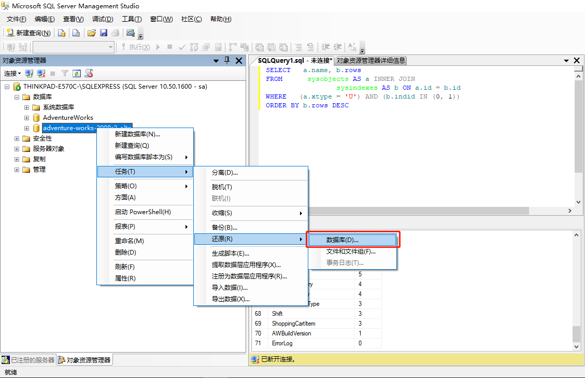
Task: Close the active query document tab
Action: click(x=577, y=61)
